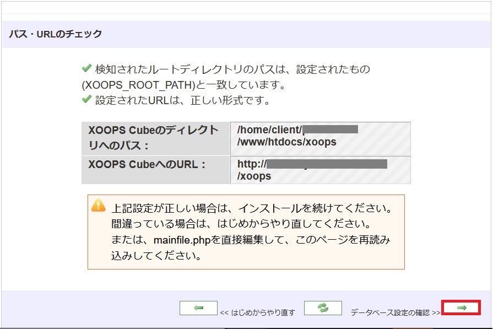Click the next arrow button for database settings
Screen dimensions: 493x329
tap(461, 308)
